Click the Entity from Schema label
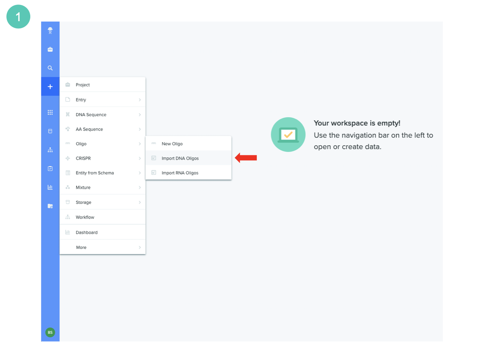 95,173
